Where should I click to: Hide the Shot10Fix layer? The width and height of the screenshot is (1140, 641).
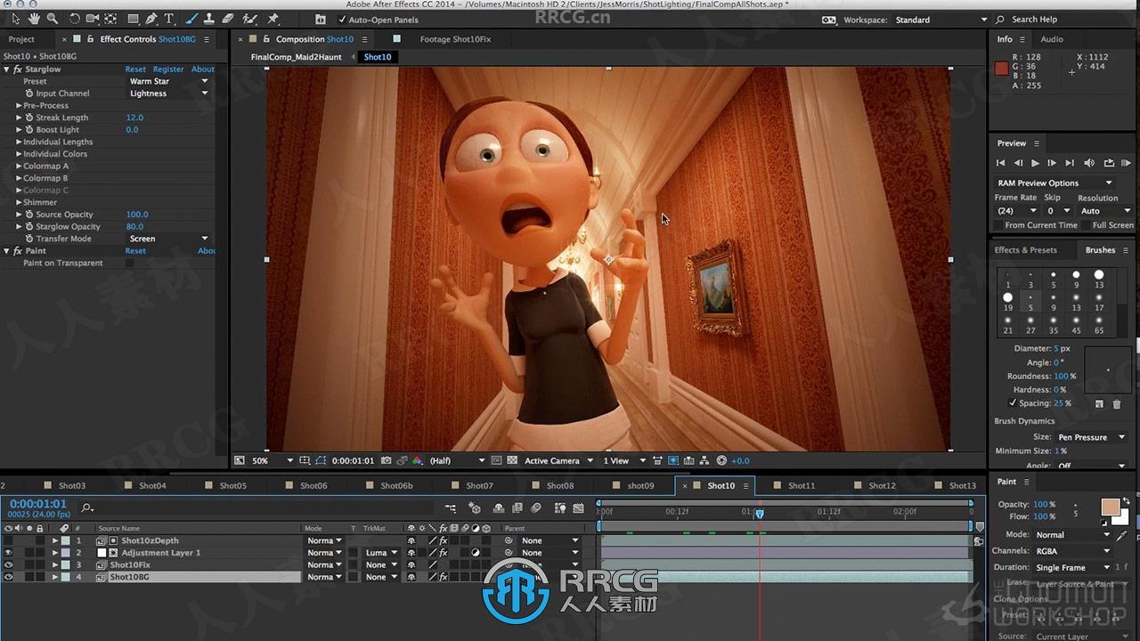(x=8, y=564)
